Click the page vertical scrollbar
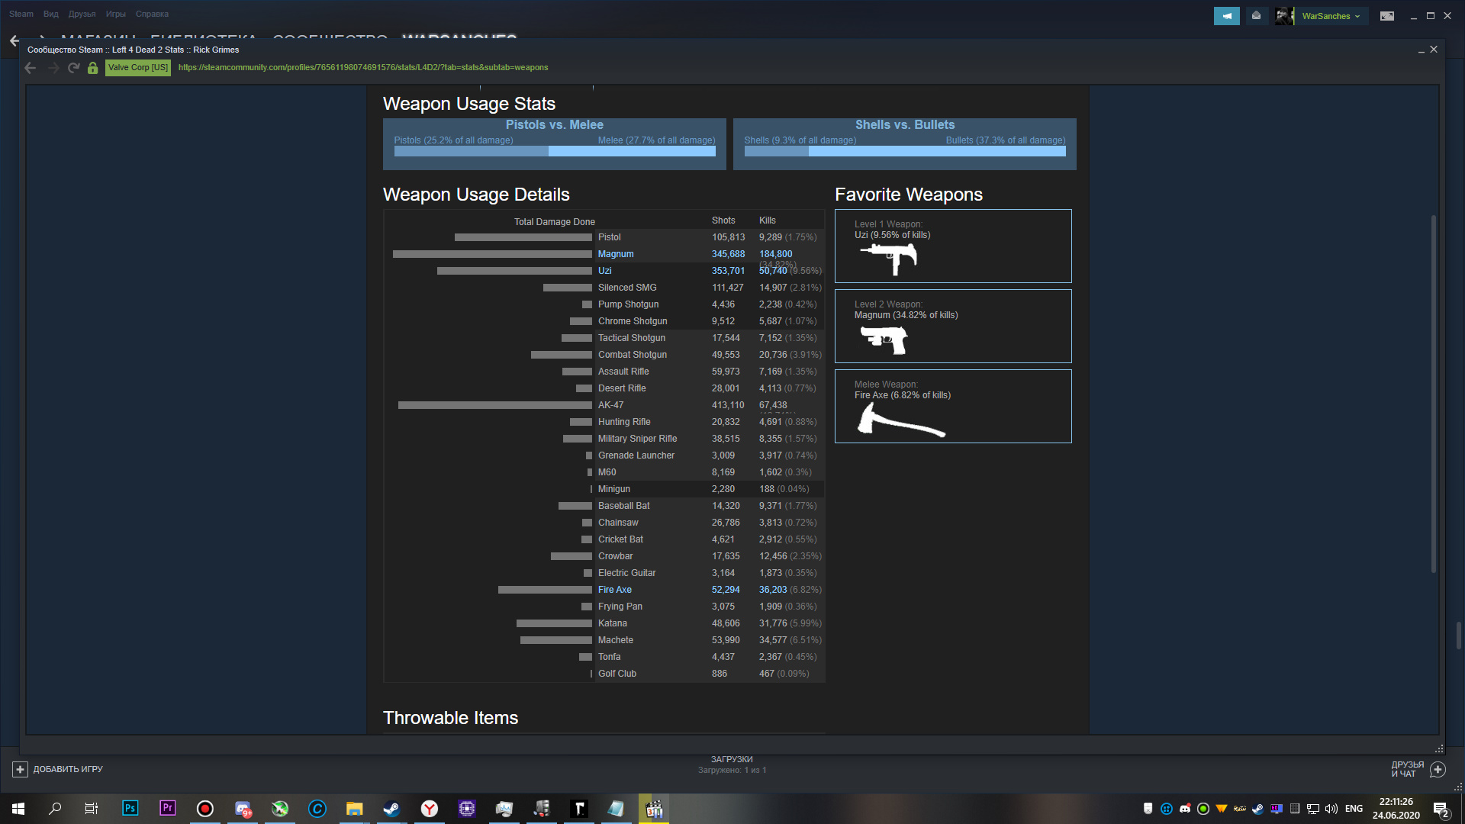Screen dimensions: 1465x824 tap(1433, 393)
